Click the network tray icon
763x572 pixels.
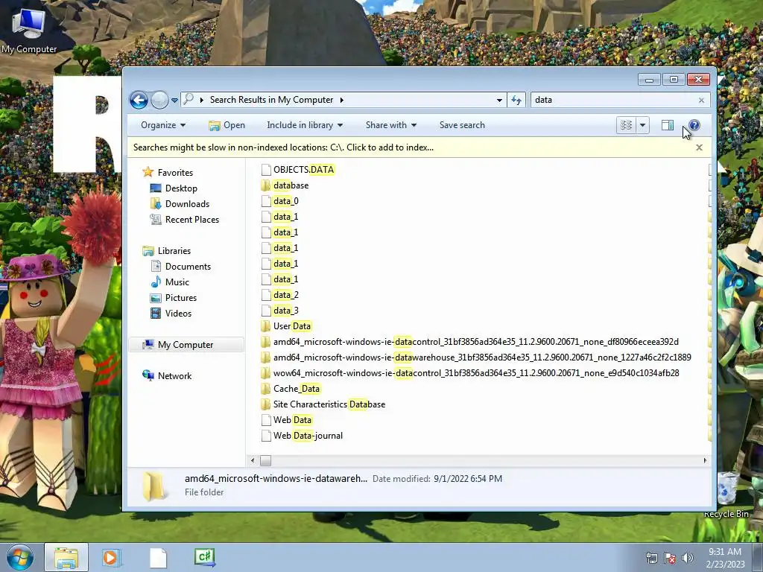[x=651, y=558]
